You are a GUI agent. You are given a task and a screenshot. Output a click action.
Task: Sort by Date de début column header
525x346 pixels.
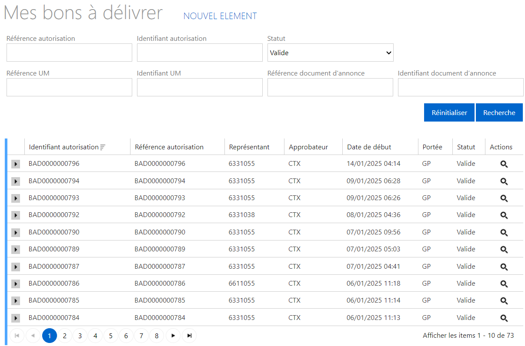pyautogui.click(x=369, y=147)
